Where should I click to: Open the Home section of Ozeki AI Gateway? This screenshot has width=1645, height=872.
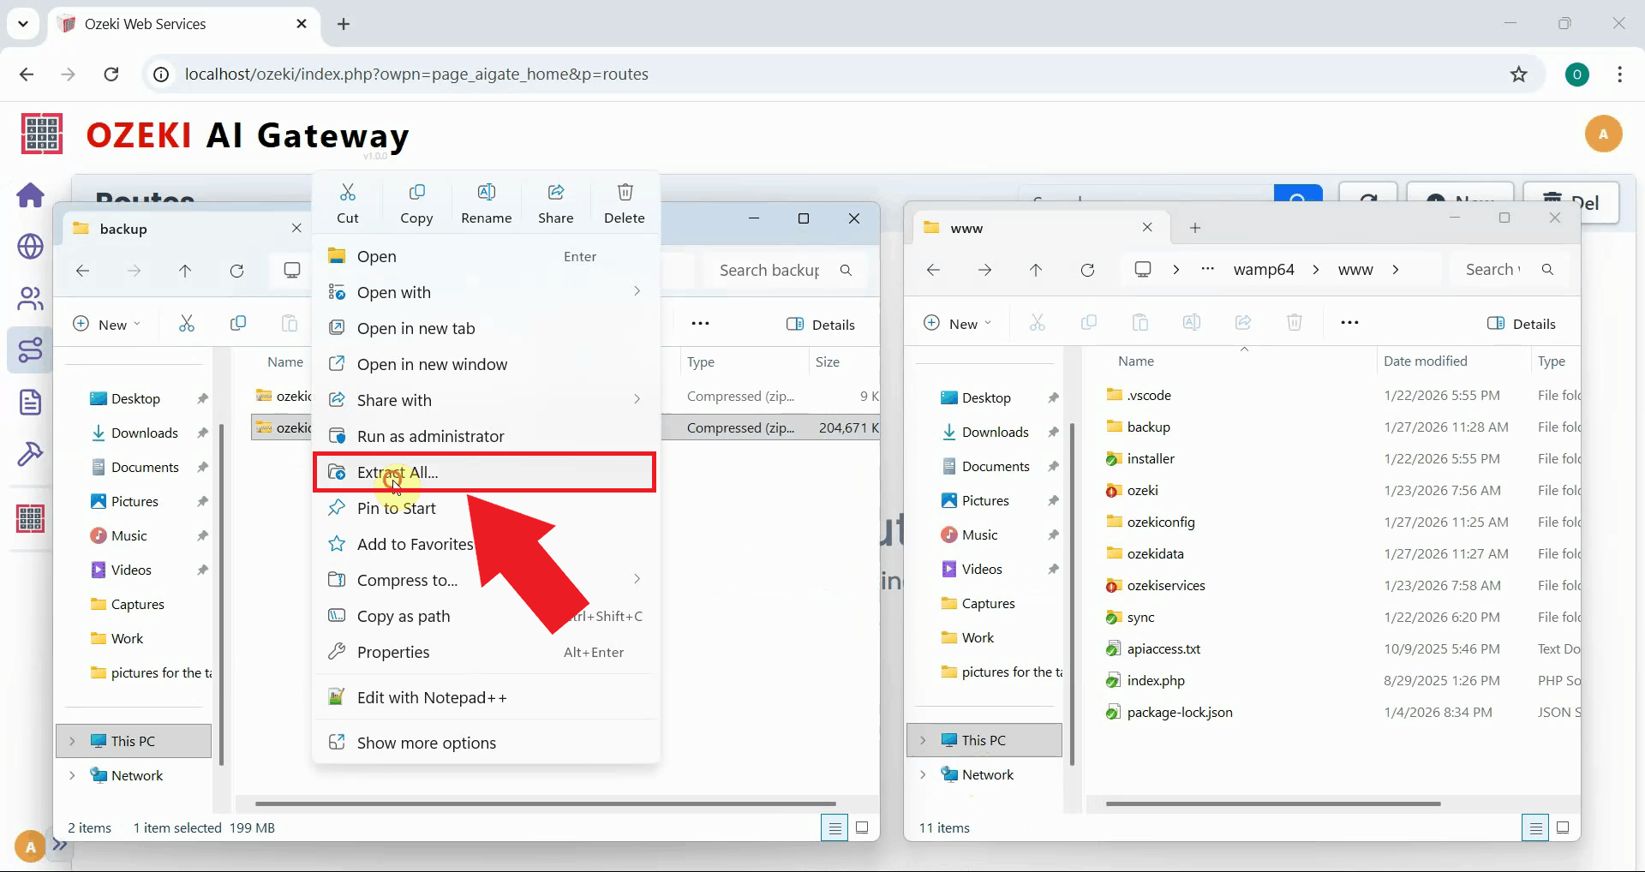pyautogui.click(x=30, y=195)
